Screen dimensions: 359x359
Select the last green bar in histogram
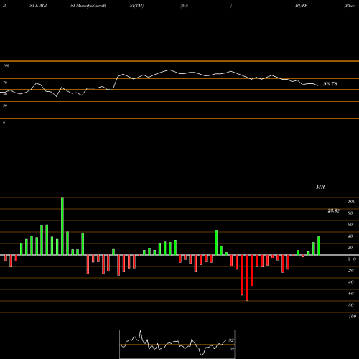click(x=319, y=246)
